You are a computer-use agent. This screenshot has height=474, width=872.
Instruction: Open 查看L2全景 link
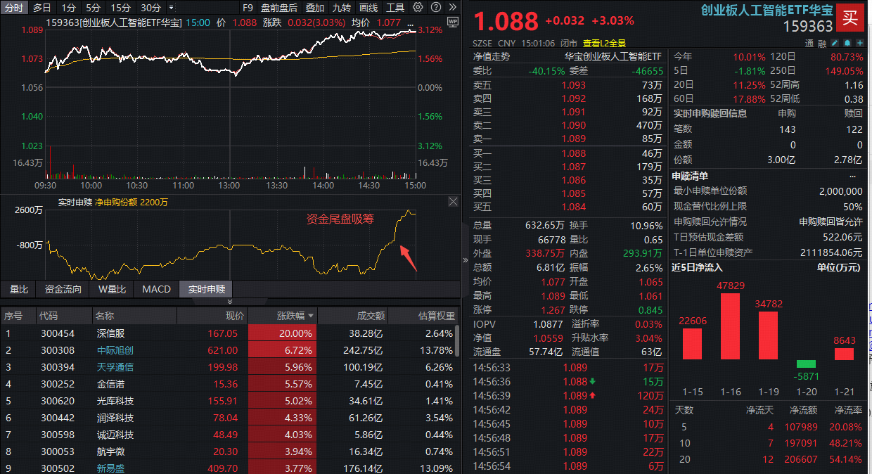604,43
